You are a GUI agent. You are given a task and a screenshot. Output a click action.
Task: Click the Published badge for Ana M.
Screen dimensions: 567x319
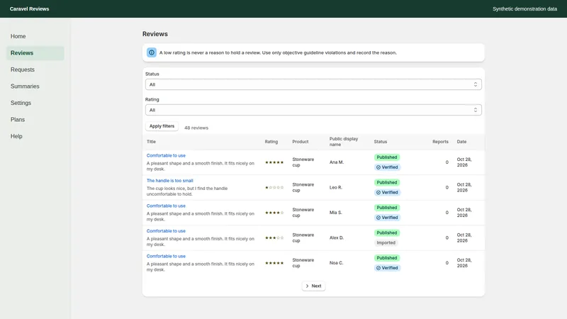pyautogui.click(x=386, y=157)
